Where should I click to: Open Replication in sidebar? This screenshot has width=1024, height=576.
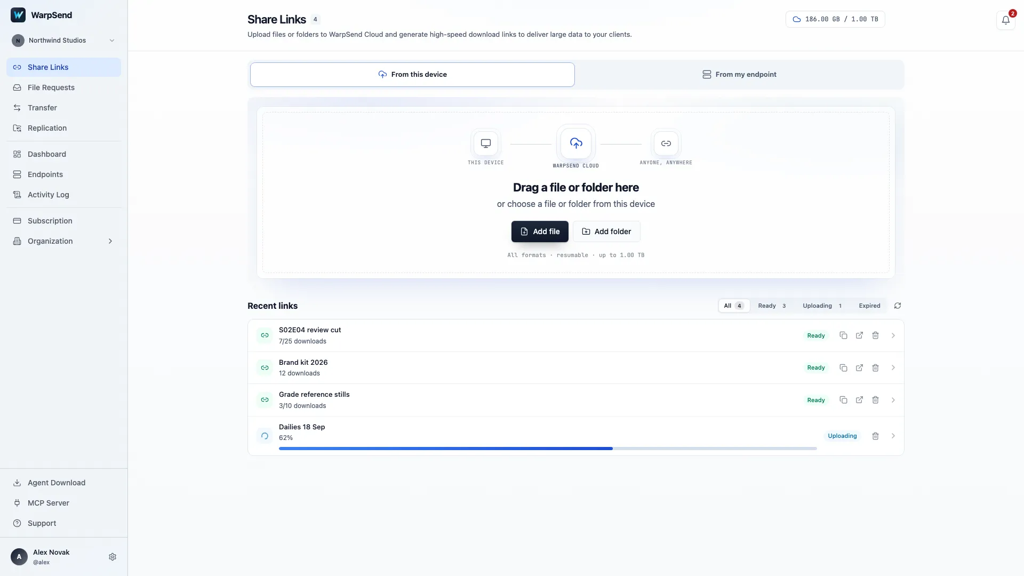63,128
